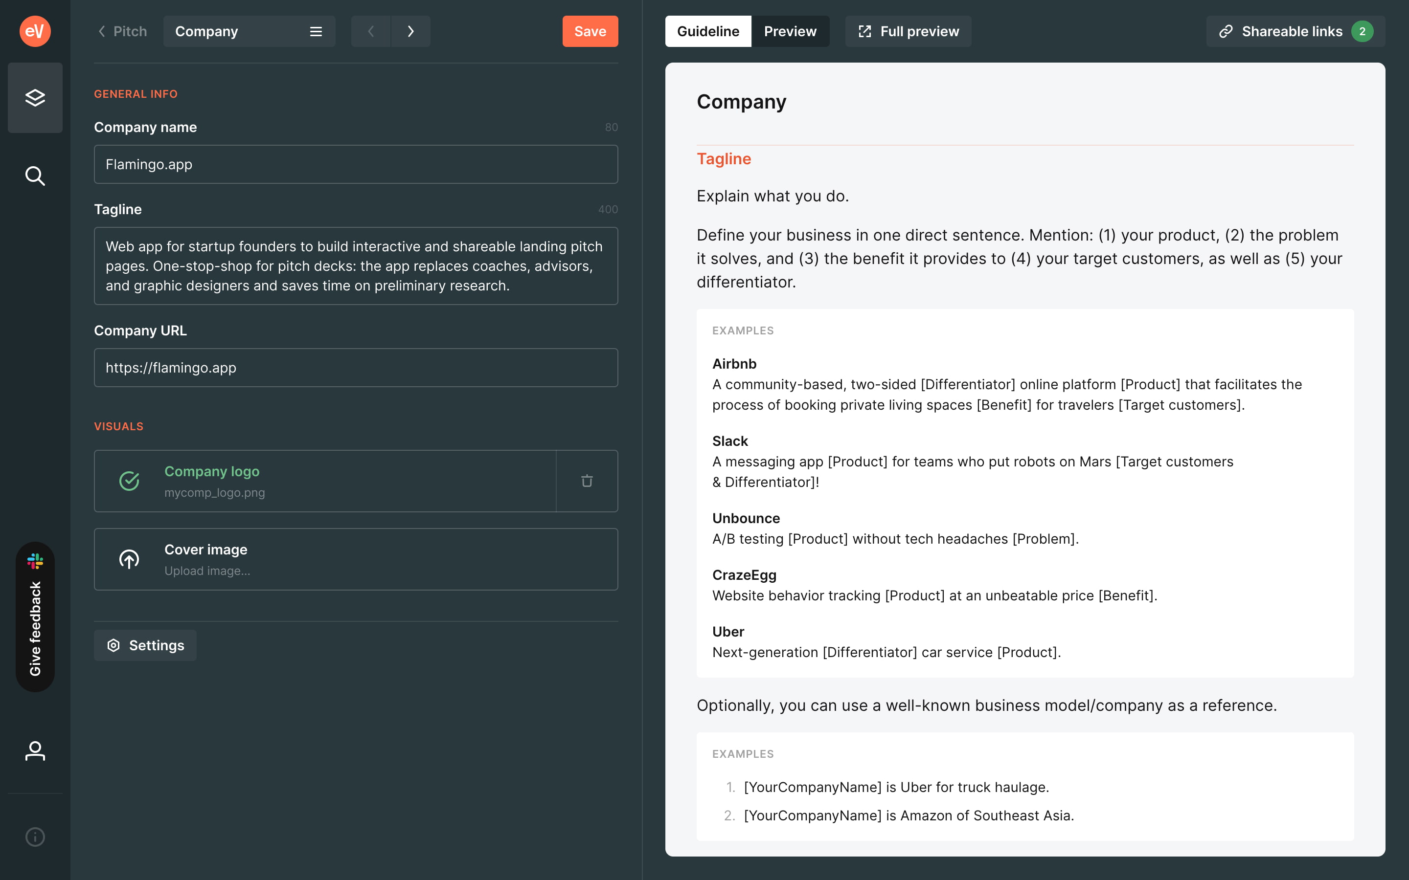Image resolution: width=1409 pixels, height=880 pixels.
Task: Open Full preview
Action: tap(909, 31)
